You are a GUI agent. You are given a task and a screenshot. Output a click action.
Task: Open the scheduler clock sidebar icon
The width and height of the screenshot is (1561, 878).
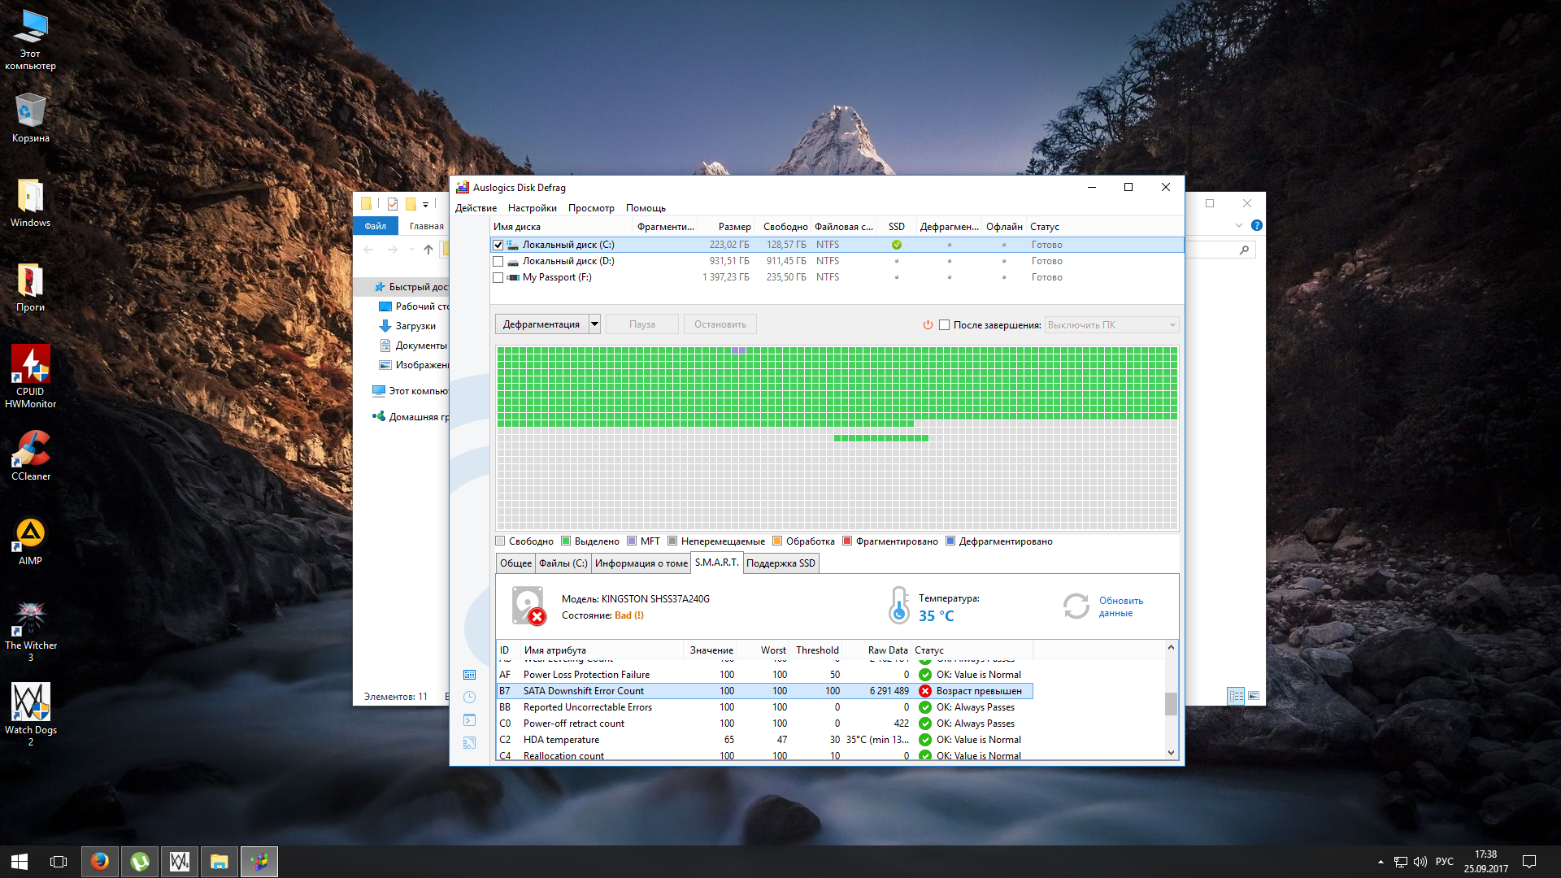[469, 698]
